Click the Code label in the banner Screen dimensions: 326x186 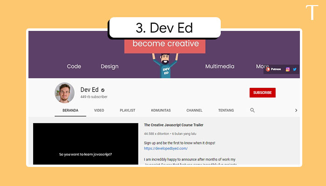(x=74, y=66)
